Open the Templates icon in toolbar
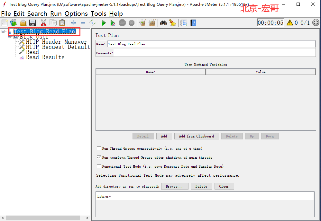The width and height of the screenshot is (321, 221). click(x=14, y=23)
